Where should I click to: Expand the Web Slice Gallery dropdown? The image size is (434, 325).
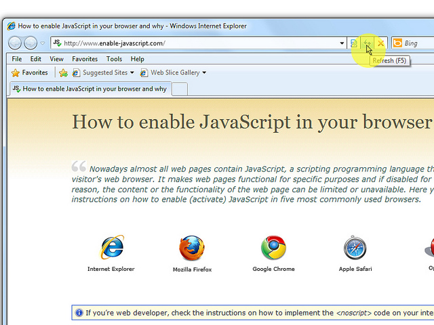pyautogui.click(x=204, y=72)
